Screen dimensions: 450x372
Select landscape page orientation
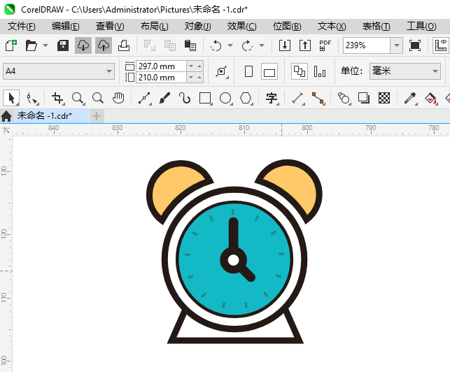point(269,71)
